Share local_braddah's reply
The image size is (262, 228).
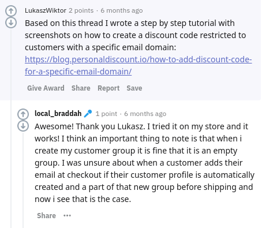[47, 215]
